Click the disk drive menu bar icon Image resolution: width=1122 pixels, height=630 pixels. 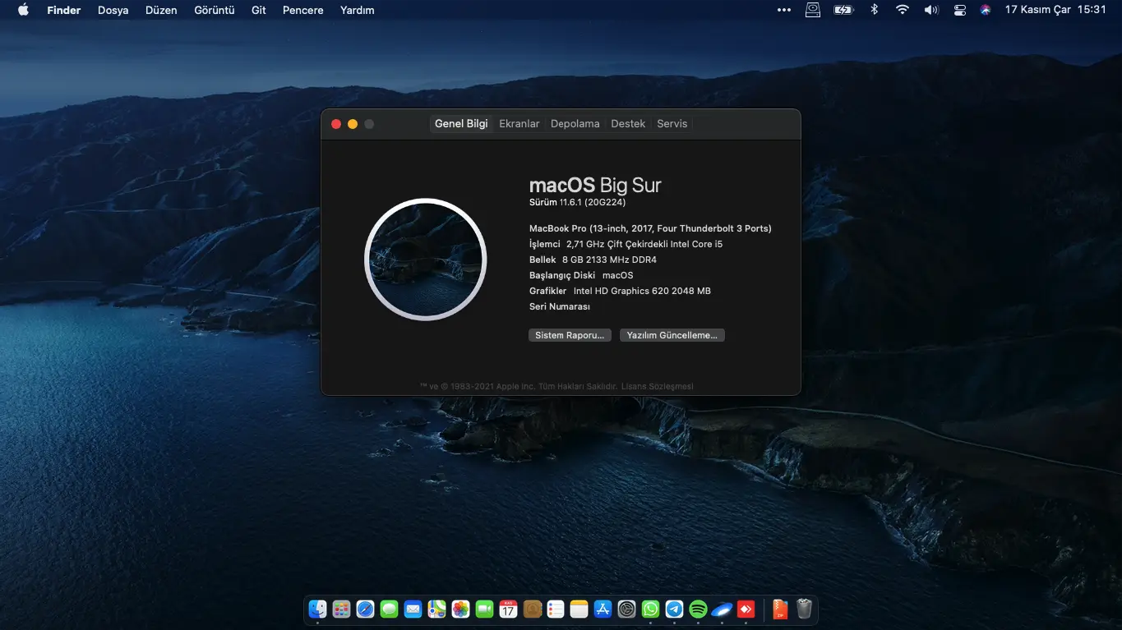tap(813, 10)
